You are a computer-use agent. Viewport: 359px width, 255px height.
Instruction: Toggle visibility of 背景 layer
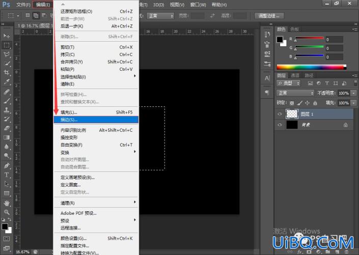(280, 125)
